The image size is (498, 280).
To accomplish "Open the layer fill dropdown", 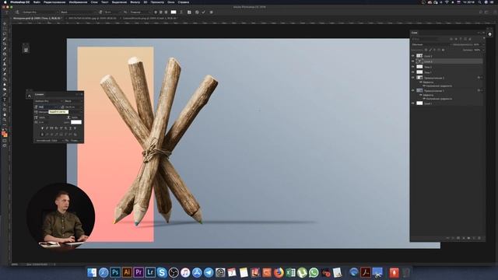I will pos(483,50).
